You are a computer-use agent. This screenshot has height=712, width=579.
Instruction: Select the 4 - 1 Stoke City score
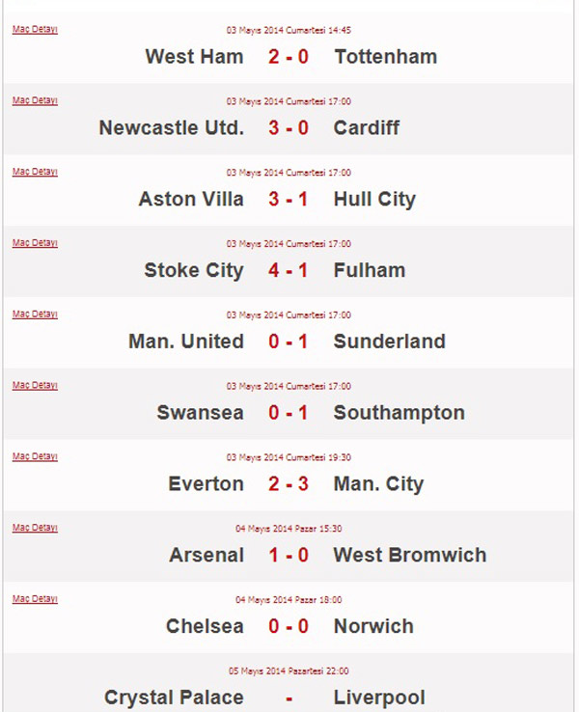(x=289, y=271)
